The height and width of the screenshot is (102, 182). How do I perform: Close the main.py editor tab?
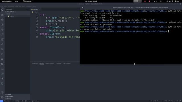point(40,9)
